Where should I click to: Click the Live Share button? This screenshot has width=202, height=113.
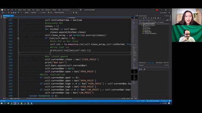pyautogui.click(x=163, y=13)
